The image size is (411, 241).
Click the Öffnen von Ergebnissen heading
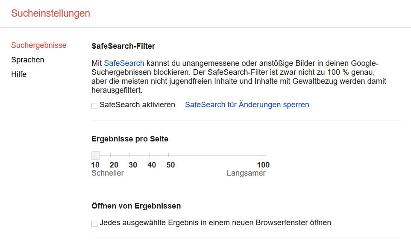point(136,206)
